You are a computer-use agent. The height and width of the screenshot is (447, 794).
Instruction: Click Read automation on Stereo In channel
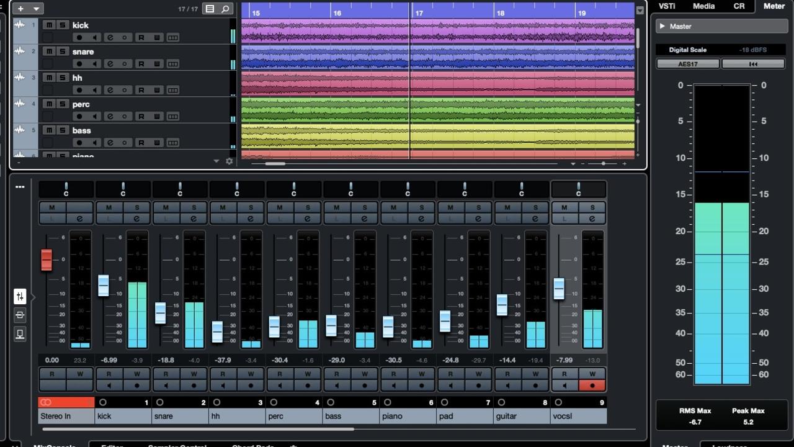[52, 374]
